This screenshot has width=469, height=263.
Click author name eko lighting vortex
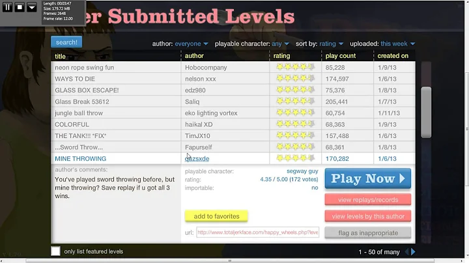coord(211,113)
